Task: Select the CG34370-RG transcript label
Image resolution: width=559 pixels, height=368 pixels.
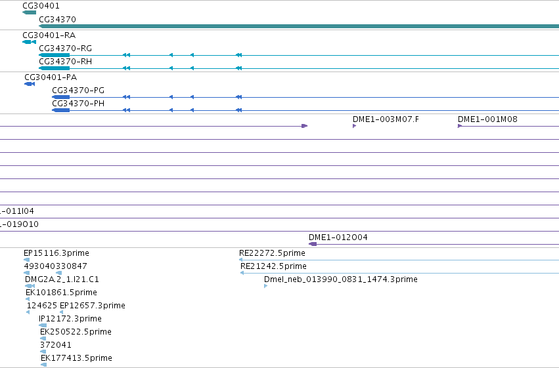Action: pos(65,49)
